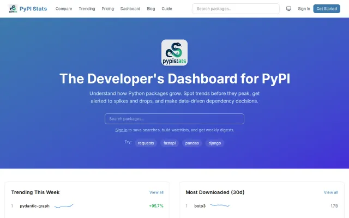
Task: Click the Most Downloaded (30d) heading
Action: pos(215,192)
